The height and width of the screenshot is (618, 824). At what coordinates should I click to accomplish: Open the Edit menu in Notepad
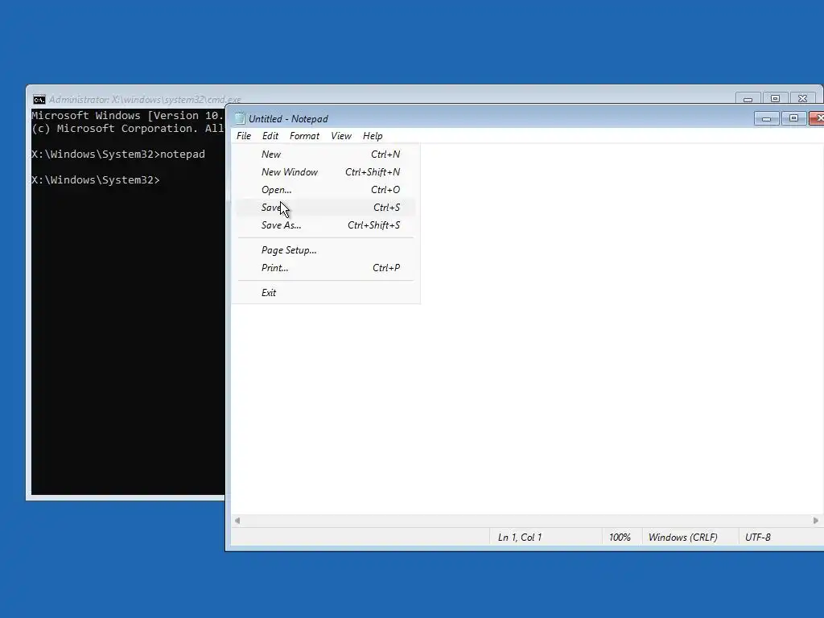coord(270,135)
